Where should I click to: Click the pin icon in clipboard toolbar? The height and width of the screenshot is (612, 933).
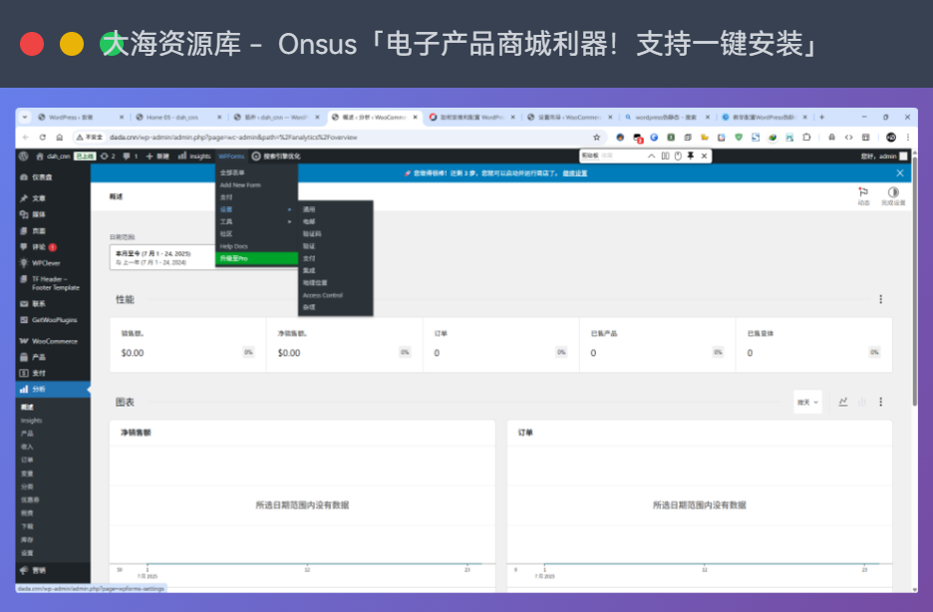[691, 156]
